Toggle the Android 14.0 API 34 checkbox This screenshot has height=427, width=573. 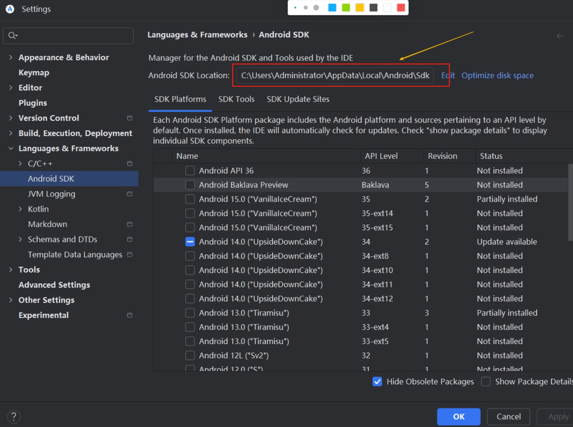[x=190, y=242]
